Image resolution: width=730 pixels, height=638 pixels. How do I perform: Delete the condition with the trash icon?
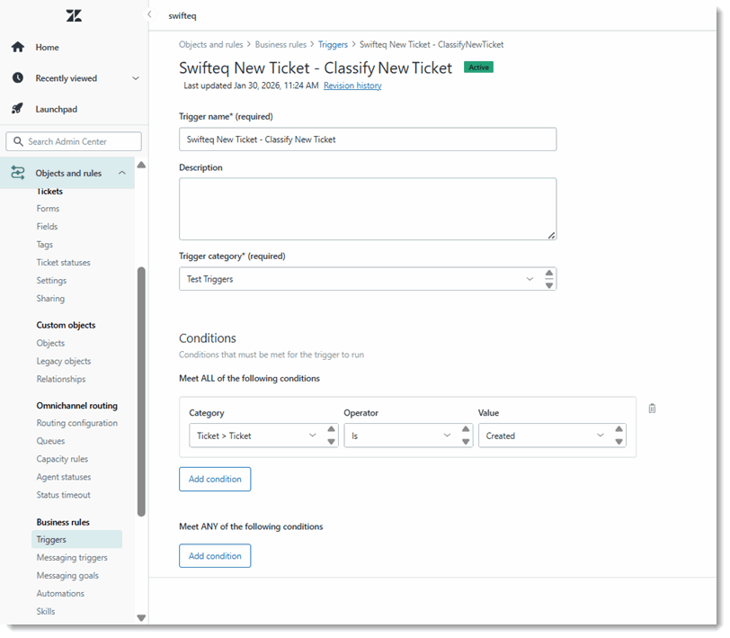653,409
